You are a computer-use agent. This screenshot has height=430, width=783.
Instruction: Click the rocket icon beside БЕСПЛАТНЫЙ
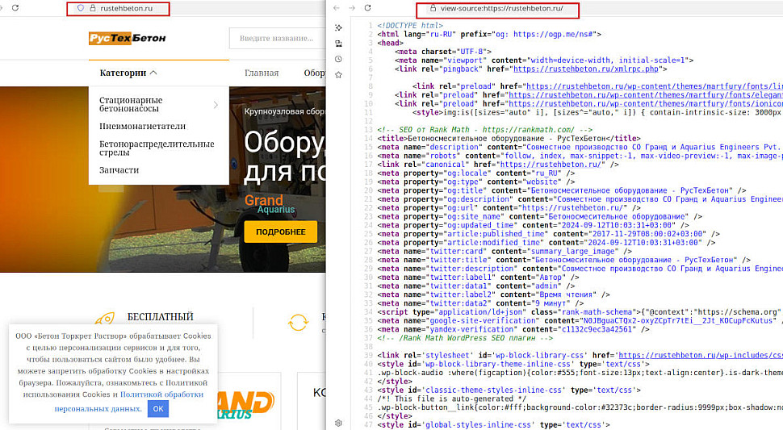(105, 318)
